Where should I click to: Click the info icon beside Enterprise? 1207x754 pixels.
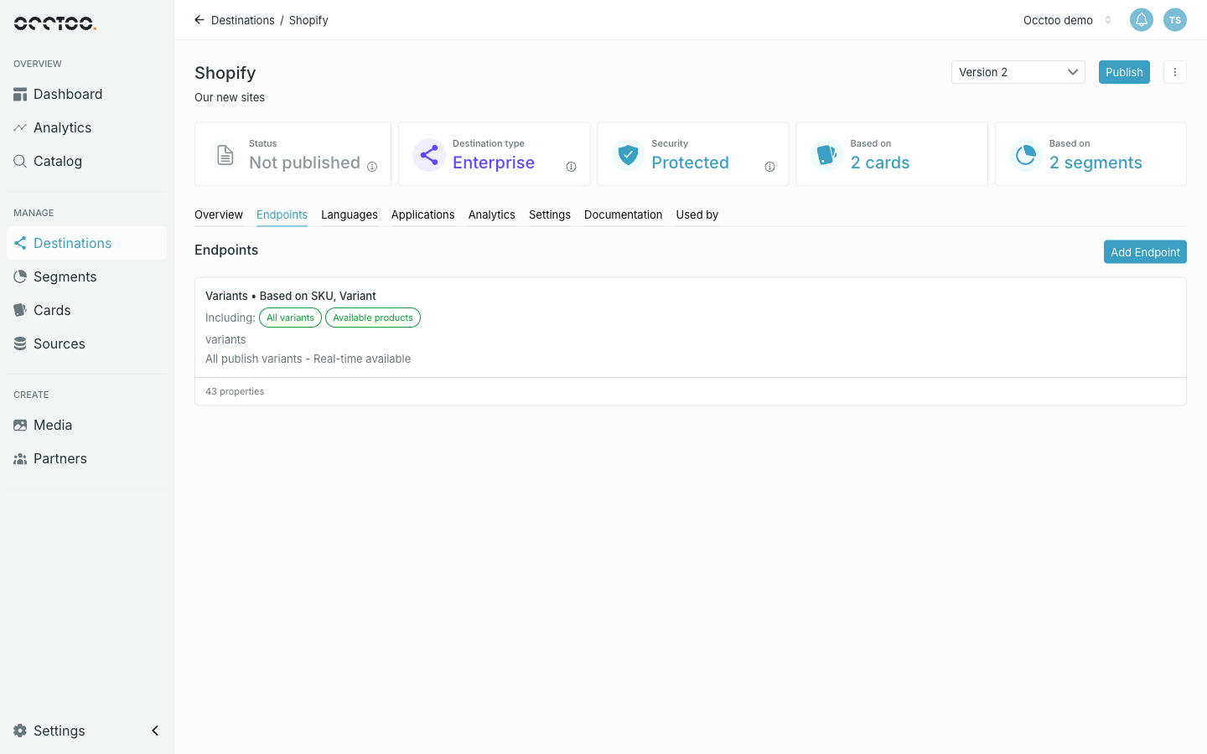point(571,167)
